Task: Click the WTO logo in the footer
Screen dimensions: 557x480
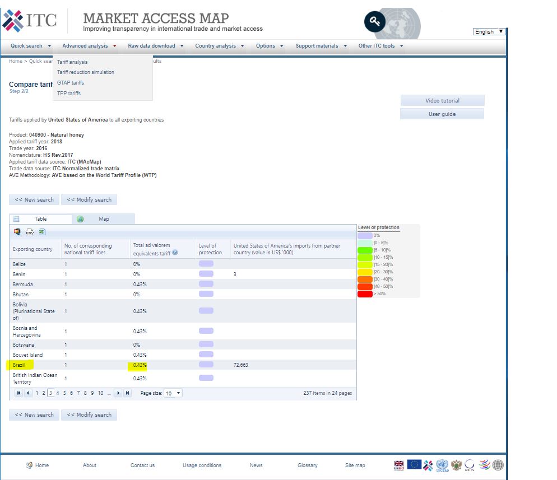Action: pos(484,464)
